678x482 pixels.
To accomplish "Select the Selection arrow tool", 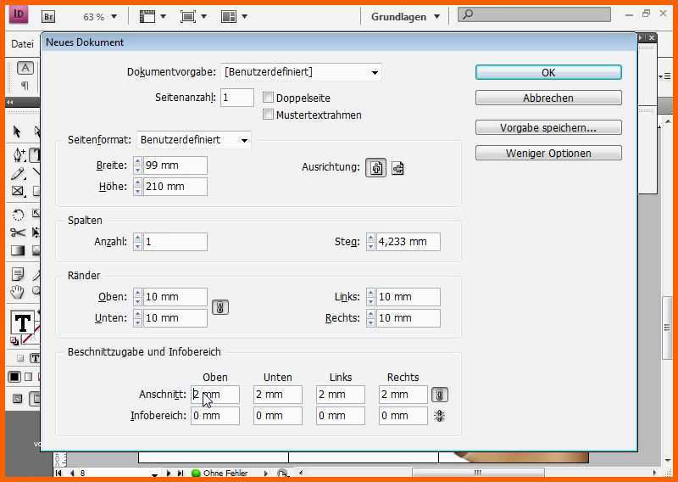I will (x=17, y=131).
